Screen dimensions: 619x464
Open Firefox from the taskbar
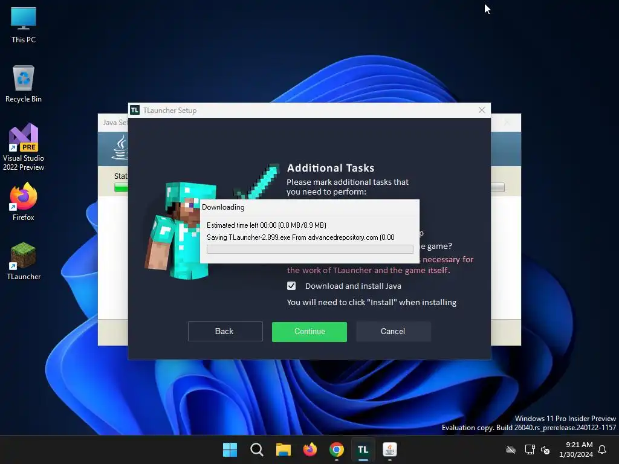[x=310, y=449]
